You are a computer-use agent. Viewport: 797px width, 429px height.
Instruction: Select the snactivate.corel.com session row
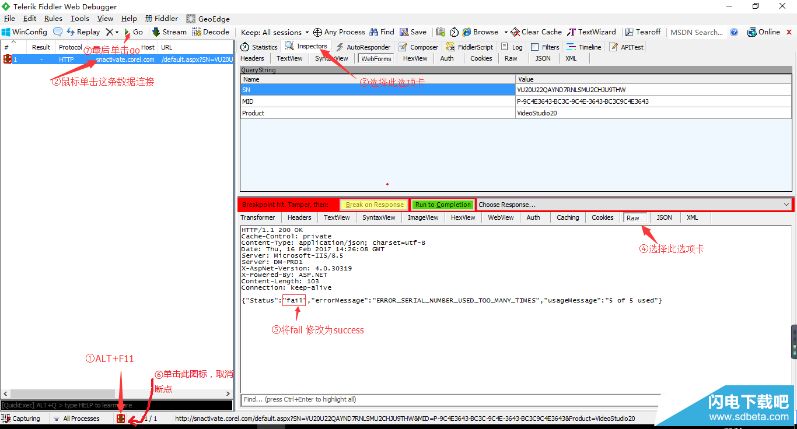coord(117,59)
